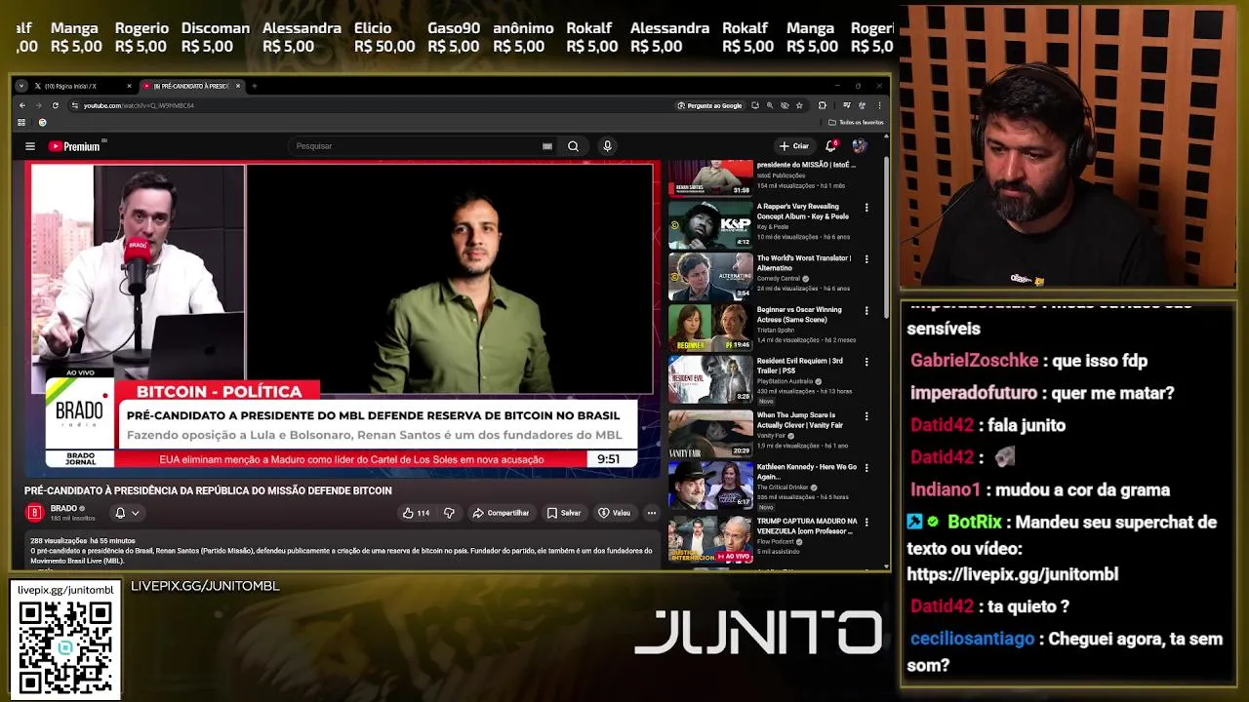Close the Página Inicial / X tab
Screen dimensions: 1249x702
[x=128, y=86]
